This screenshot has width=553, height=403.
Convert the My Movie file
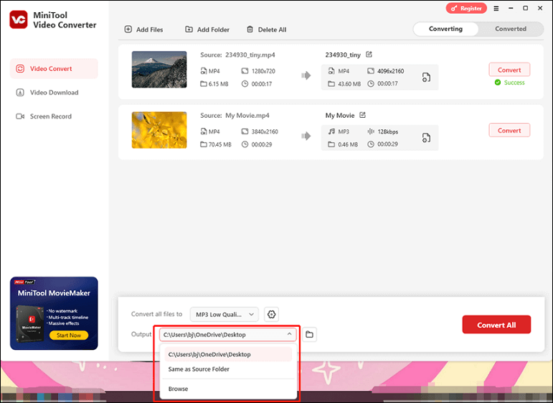[x=509, y=130]
